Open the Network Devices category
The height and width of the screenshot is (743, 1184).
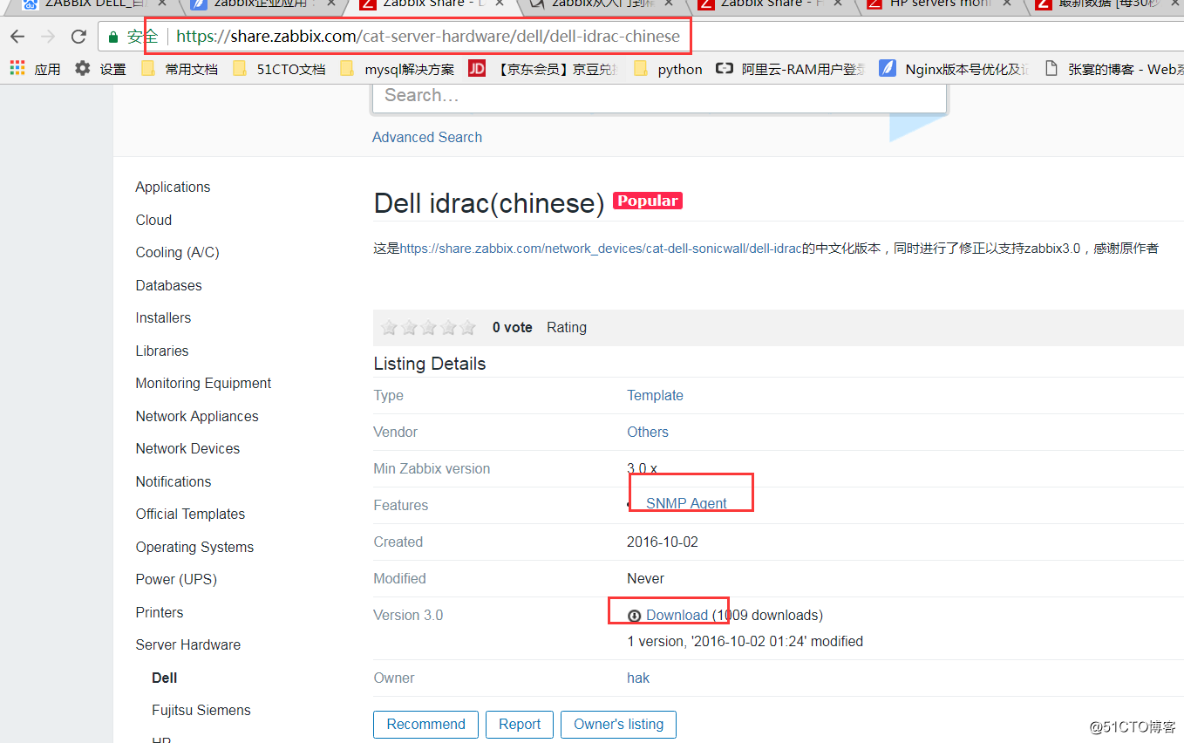pyautogui.click(x=187, y=448)
